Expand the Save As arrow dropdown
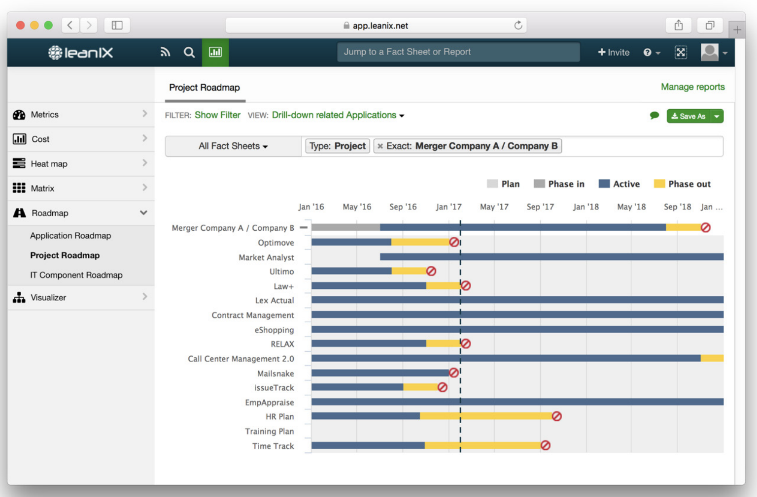 point(717,116)
